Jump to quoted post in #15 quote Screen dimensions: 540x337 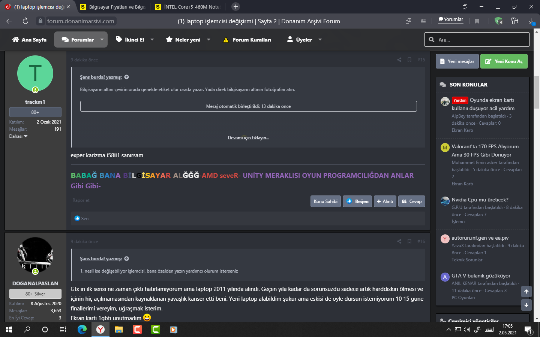[127, 77]
